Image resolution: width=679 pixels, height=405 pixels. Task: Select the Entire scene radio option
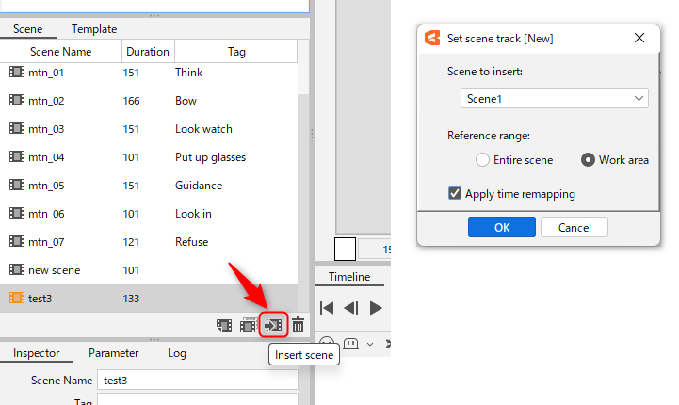[483, 160]
